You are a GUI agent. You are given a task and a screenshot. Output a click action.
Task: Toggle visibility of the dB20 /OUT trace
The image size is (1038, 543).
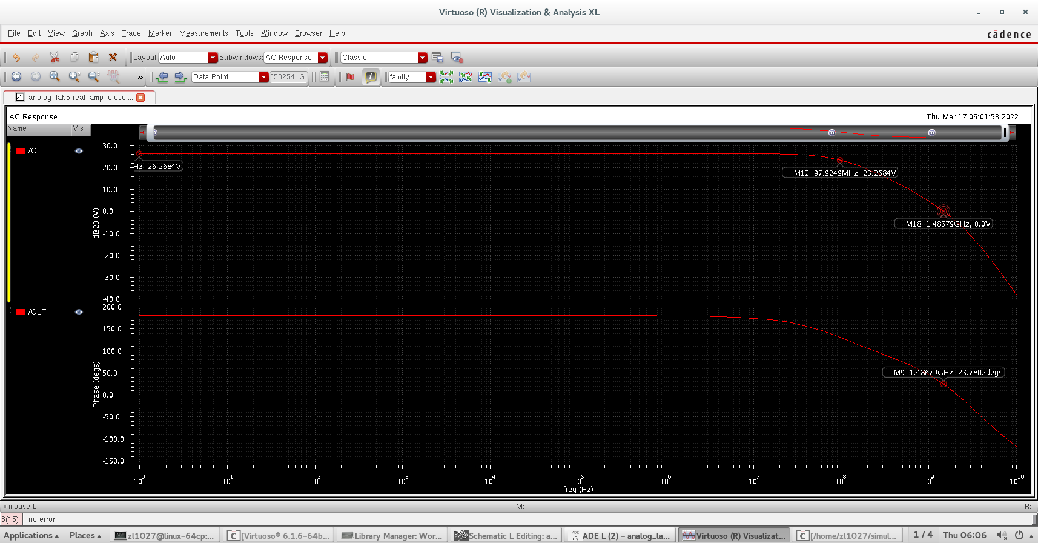pos(79,151)
